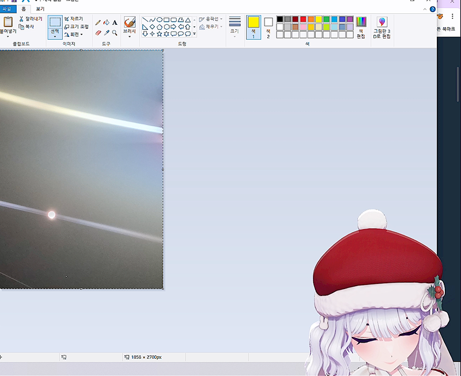
Task: Activate the Magnifier zoom tool
Action: click(115, 33)
